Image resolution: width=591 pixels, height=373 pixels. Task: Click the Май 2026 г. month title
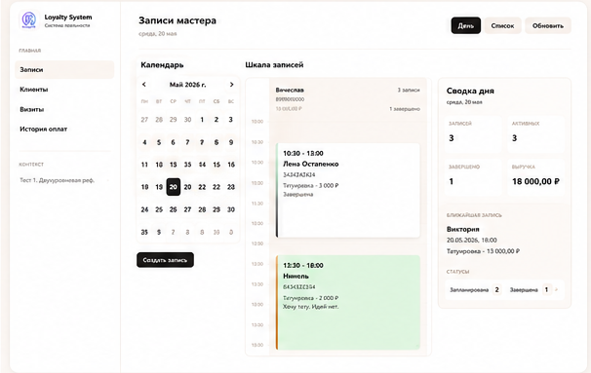187,85
